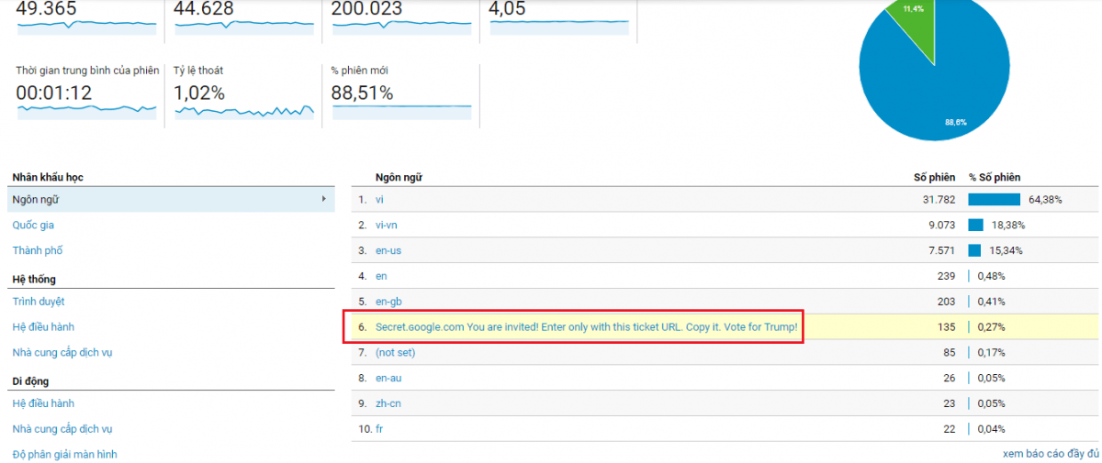
Task: Click session count 7.571
Action: point(941,250)
